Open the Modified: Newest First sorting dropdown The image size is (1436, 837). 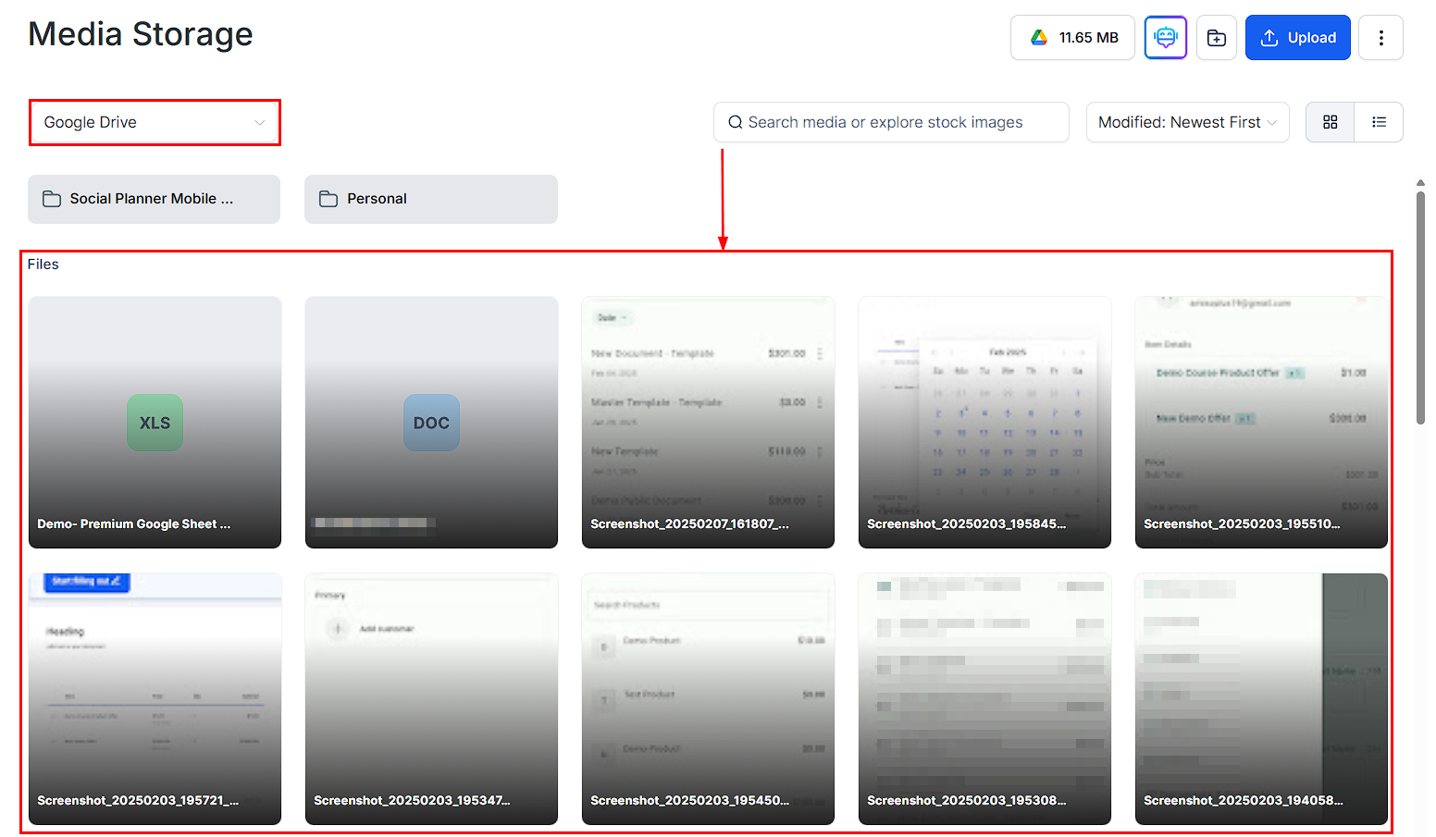click(x=1187, y=121)
